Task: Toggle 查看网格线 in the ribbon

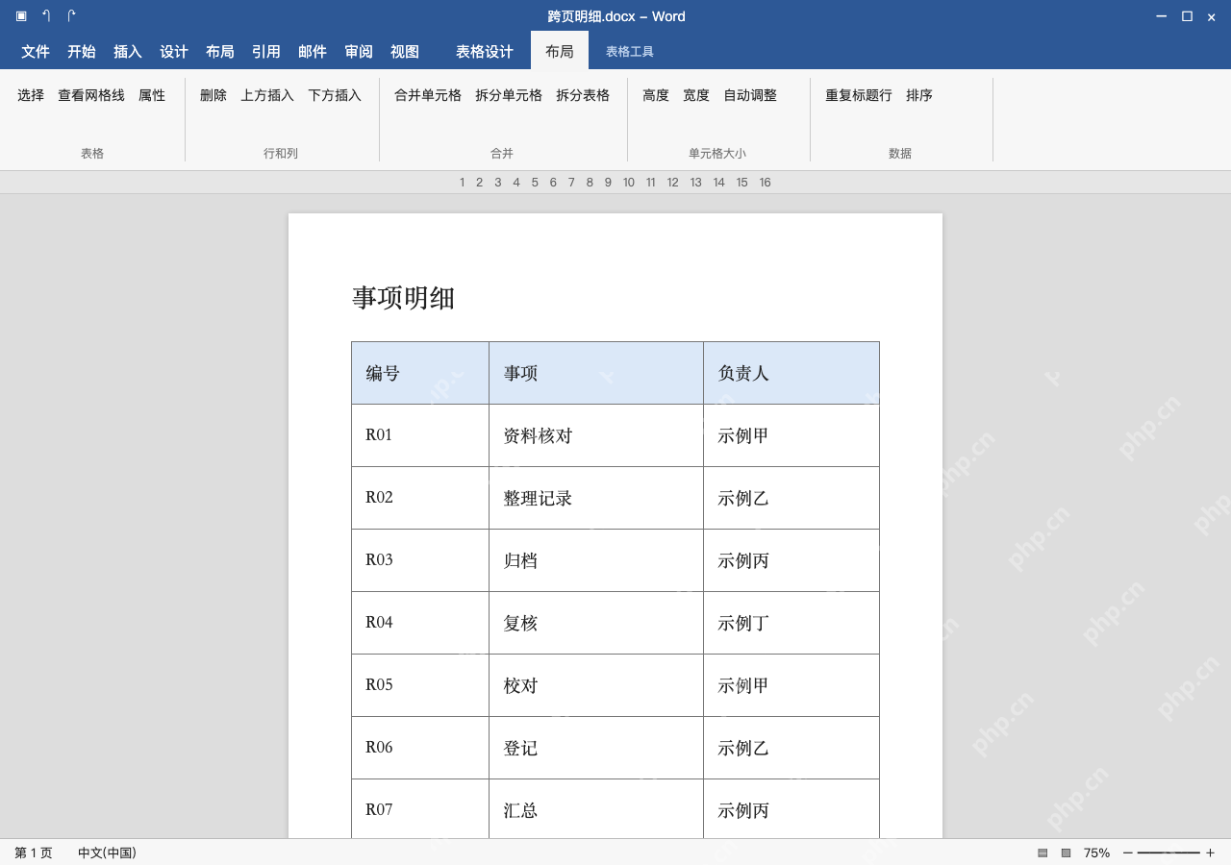Action: coord(91,95)
